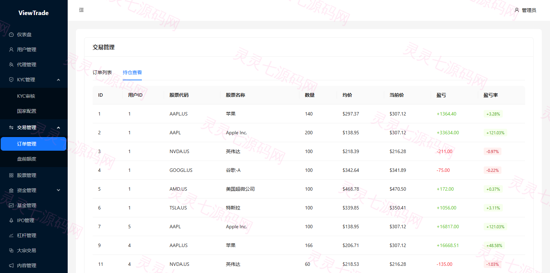The height and width of the screenshot is (273, 550).
Task: Click the +33634.00 profit value
Action: (x=448, y=133)
